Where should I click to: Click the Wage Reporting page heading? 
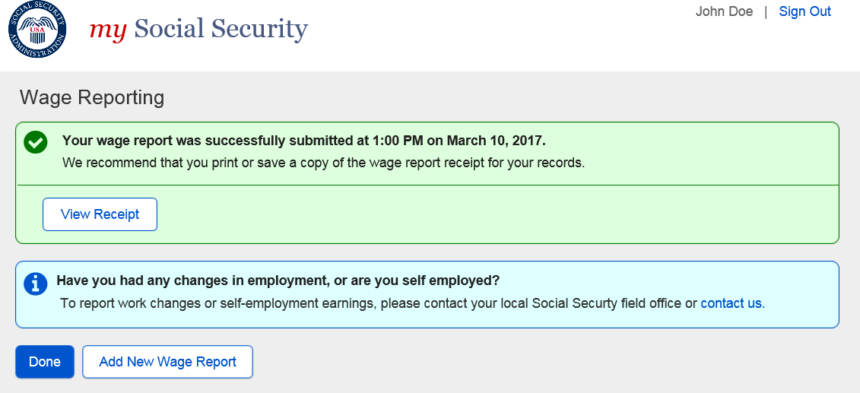click(92, 97)
